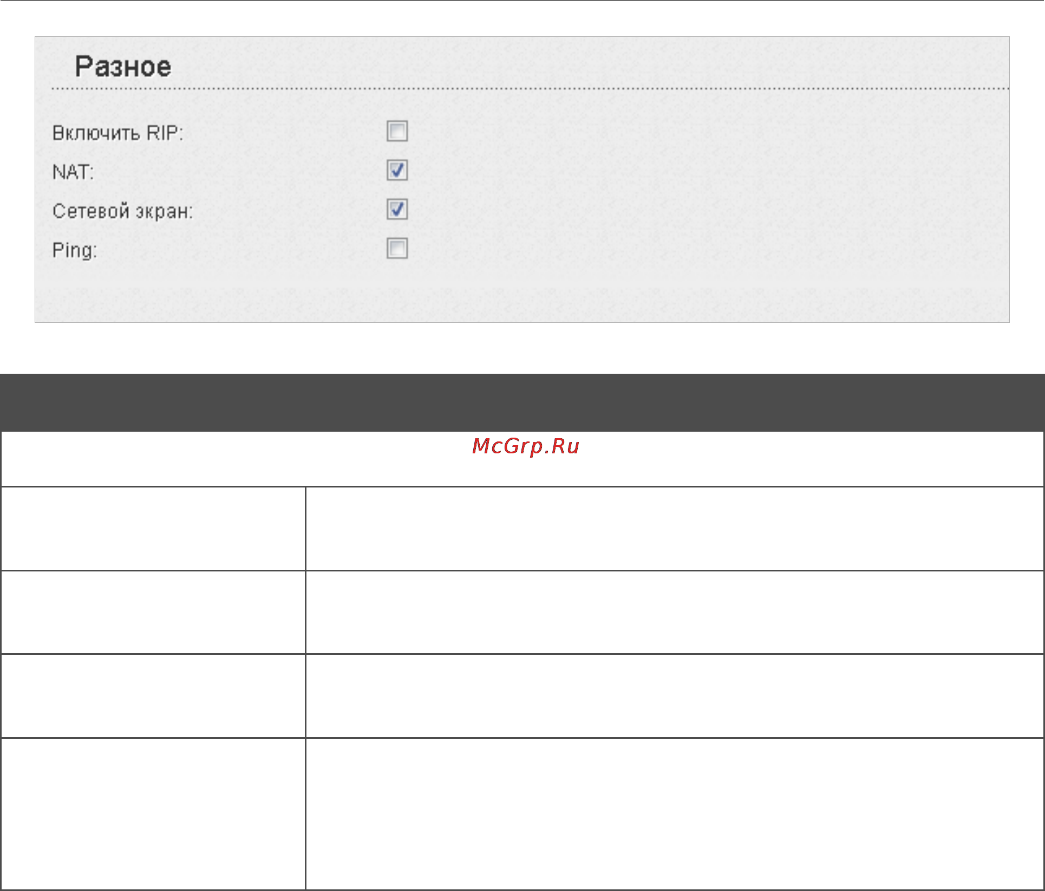Select the third row right table cell
The width and height of the screenshot is (1045, 891).
(675, 696)
